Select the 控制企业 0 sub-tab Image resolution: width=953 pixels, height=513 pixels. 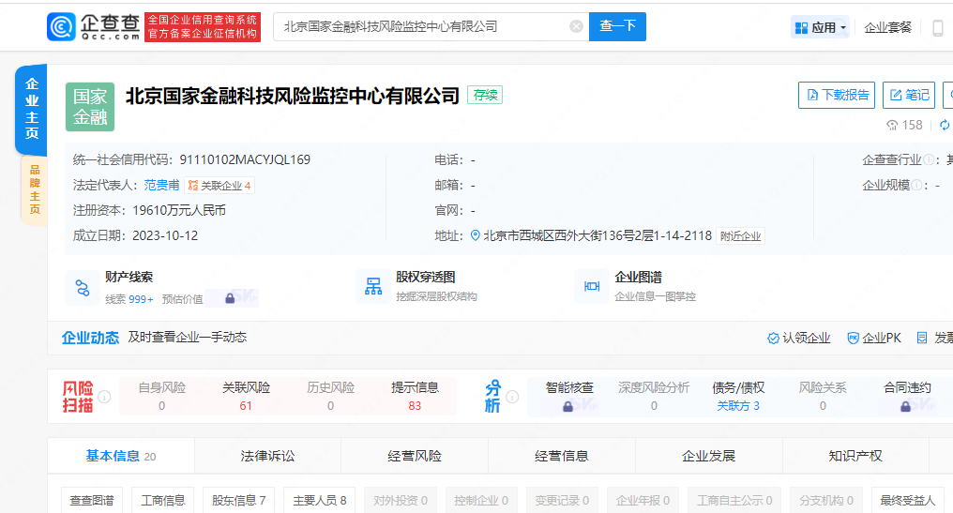(x=481, y=500)
